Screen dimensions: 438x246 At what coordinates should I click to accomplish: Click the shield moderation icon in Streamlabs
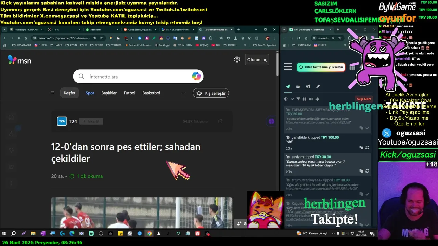[x=286, y=99]
